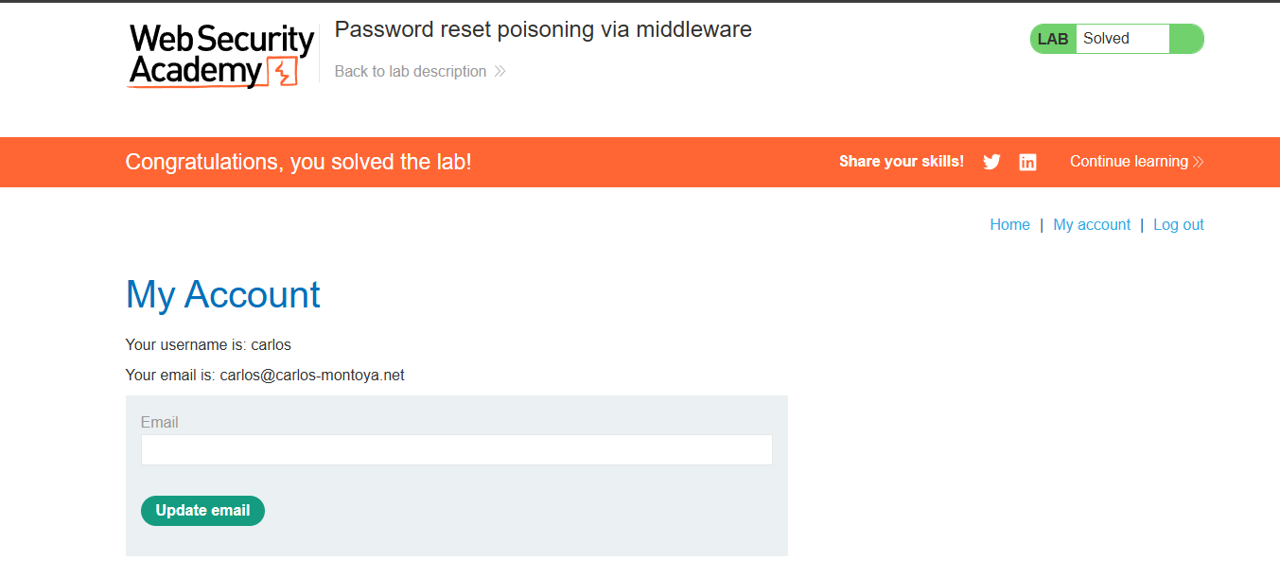This screenshot has height=578, width=1280.
Task: Share on Twitter via bird icon
Action: (x=991, y=162)
